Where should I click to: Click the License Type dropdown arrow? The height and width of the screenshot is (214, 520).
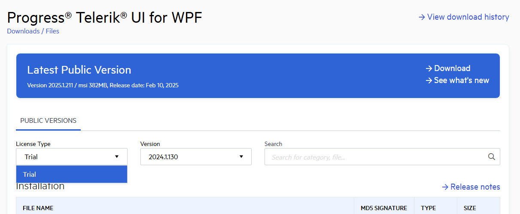tap(117, 157)
